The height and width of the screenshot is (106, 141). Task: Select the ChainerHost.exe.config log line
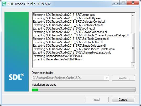72,52
